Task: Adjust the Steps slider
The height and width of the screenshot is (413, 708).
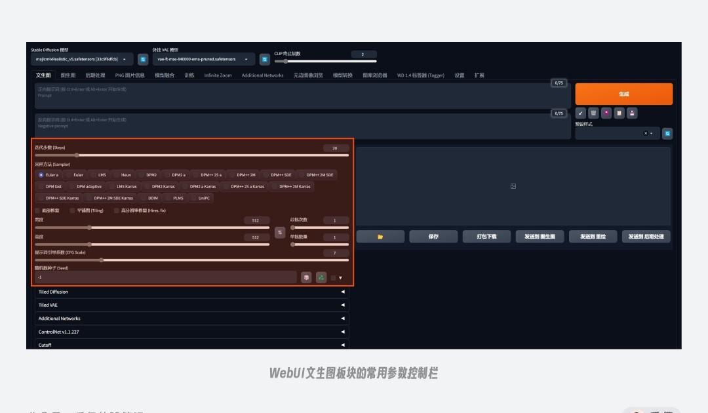Action: coord(191,155)
